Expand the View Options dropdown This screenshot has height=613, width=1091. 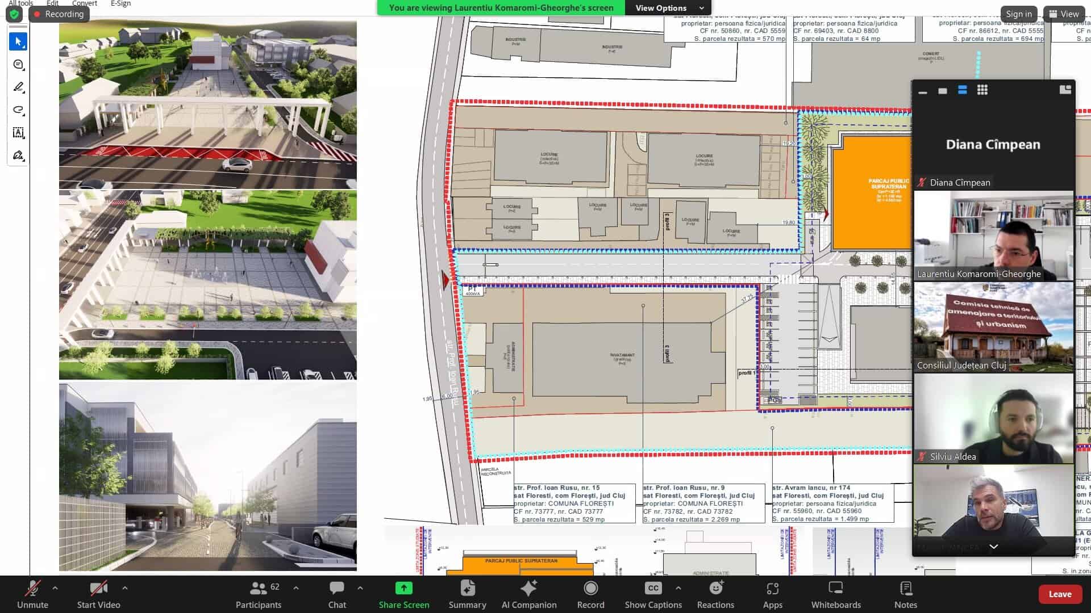pos(668,8)
